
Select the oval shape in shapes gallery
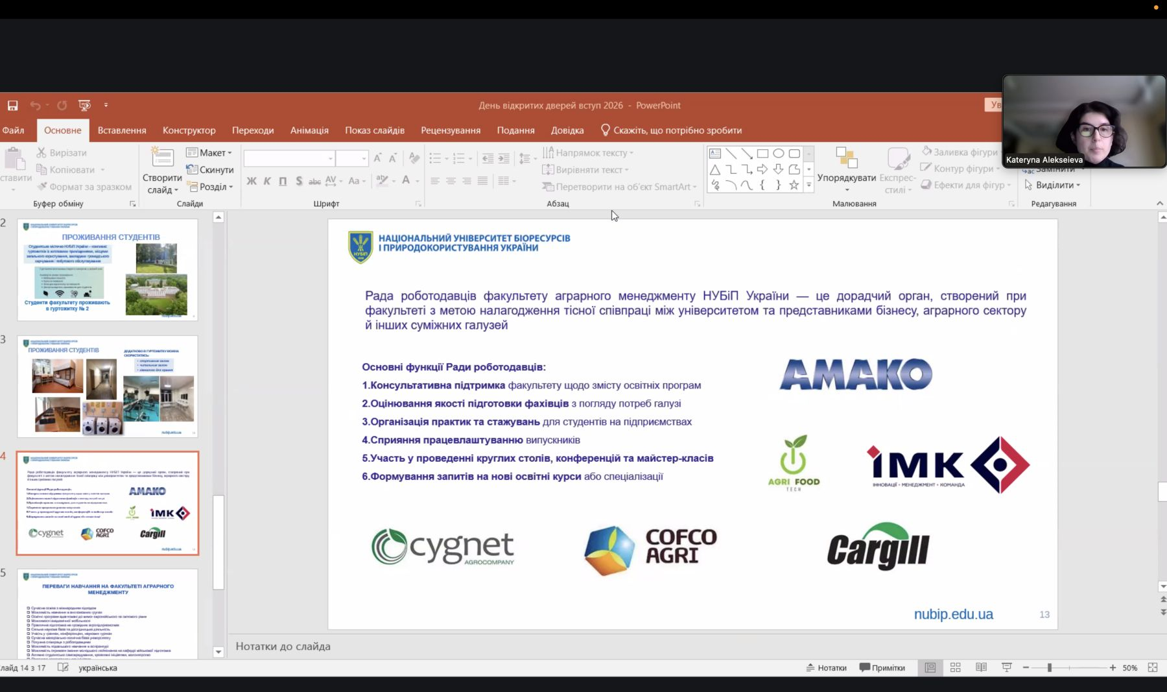(x=778, y=154)
